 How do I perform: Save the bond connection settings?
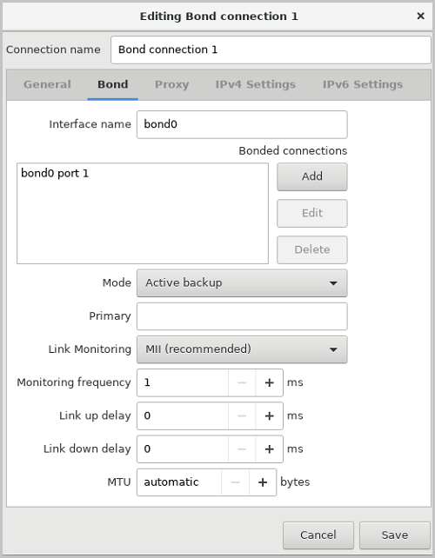[395, 535]
